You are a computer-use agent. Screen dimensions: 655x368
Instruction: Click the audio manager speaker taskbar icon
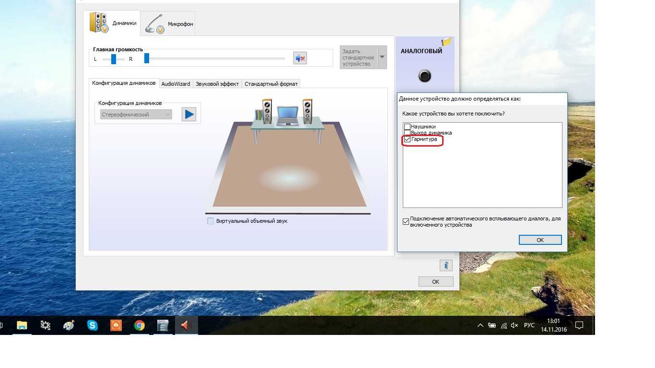[x=187, y=325]
